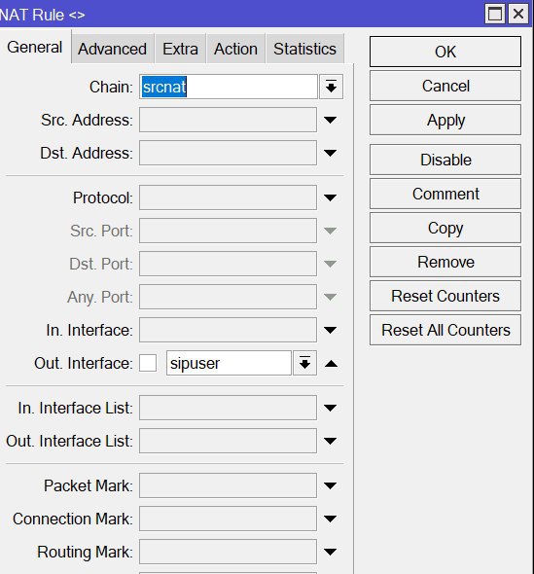Toggle the Out. Interface invert checkbox
The height and width of the screenshot is (574, 534).
pyautogui.click(x=148, y=363)
